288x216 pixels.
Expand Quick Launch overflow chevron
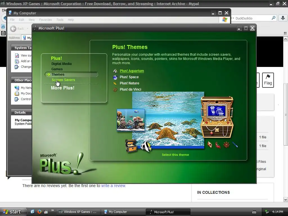53,210
